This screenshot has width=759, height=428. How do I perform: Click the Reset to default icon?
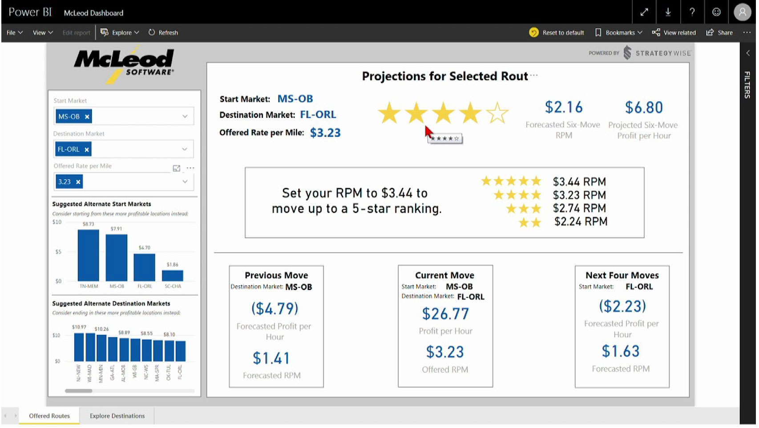[534, 32]
